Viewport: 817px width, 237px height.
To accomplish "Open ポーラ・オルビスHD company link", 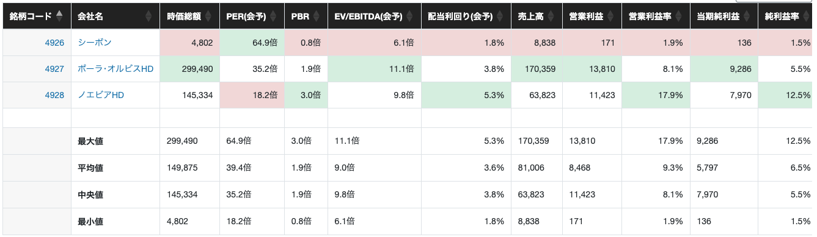I will pos(115,69).
